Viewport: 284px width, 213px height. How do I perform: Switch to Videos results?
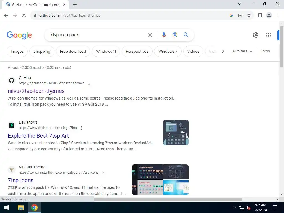pos(193,51)
